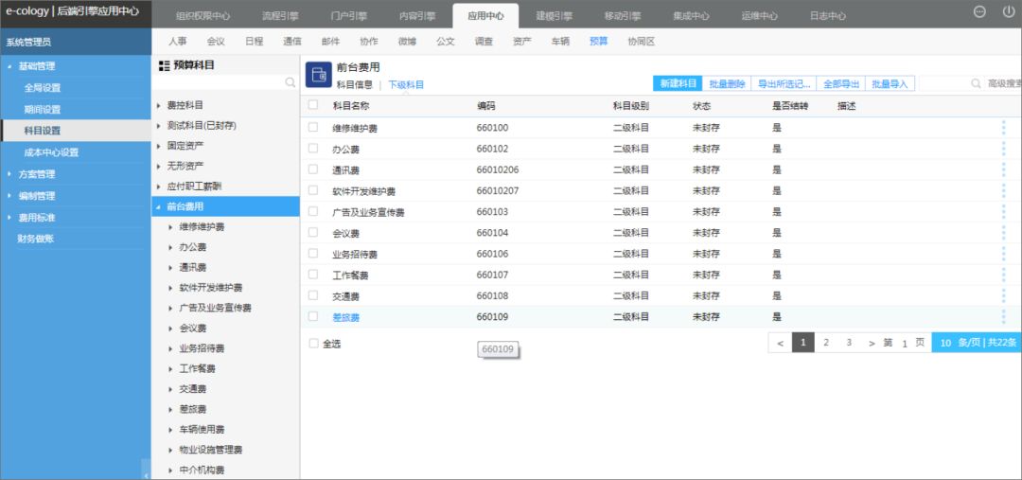Expand the 费控科目 tree node
This screenshot has width=1022, height=480.
coord(158,105)
